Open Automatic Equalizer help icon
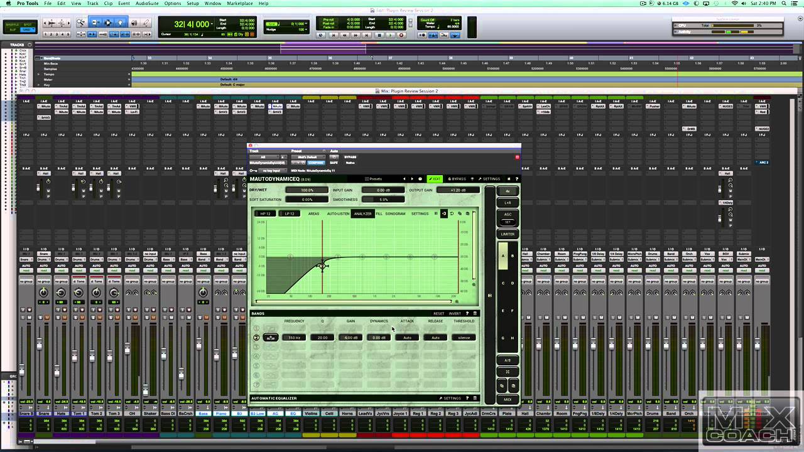 click(467, 398)
